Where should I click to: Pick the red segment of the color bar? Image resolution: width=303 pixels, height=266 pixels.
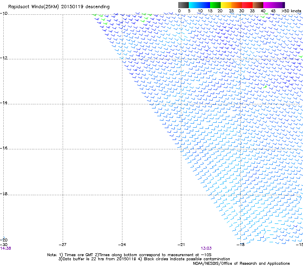click(x=247, y=5)
